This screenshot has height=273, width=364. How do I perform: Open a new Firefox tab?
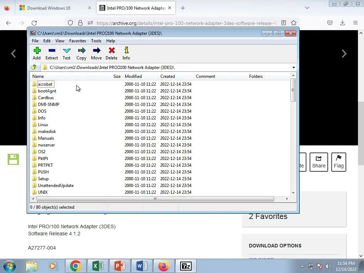tap(183, 8)
